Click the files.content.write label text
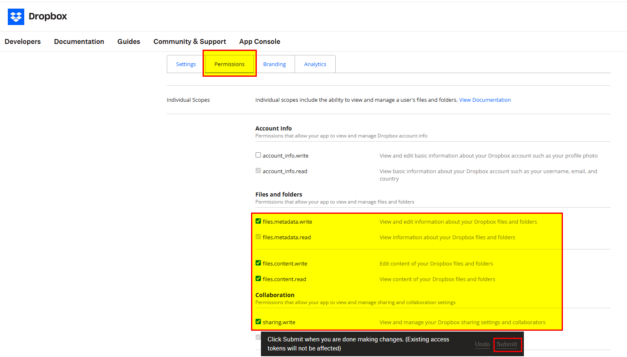 point(285,263)
